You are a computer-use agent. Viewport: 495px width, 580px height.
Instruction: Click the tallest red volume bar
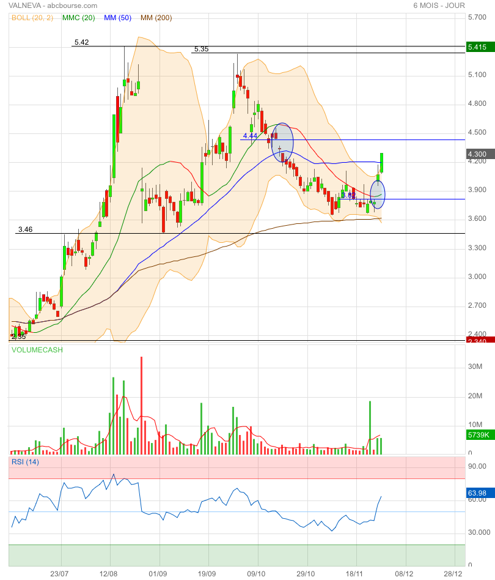click(x=141, y=405)
